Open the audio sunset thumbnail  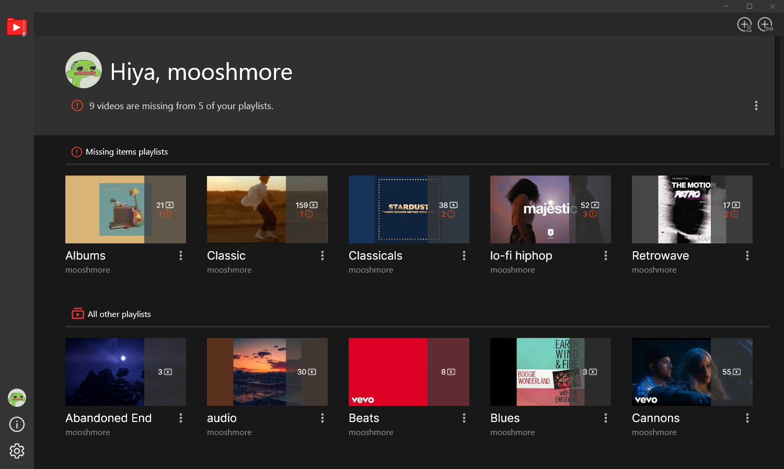coord(267,372)
